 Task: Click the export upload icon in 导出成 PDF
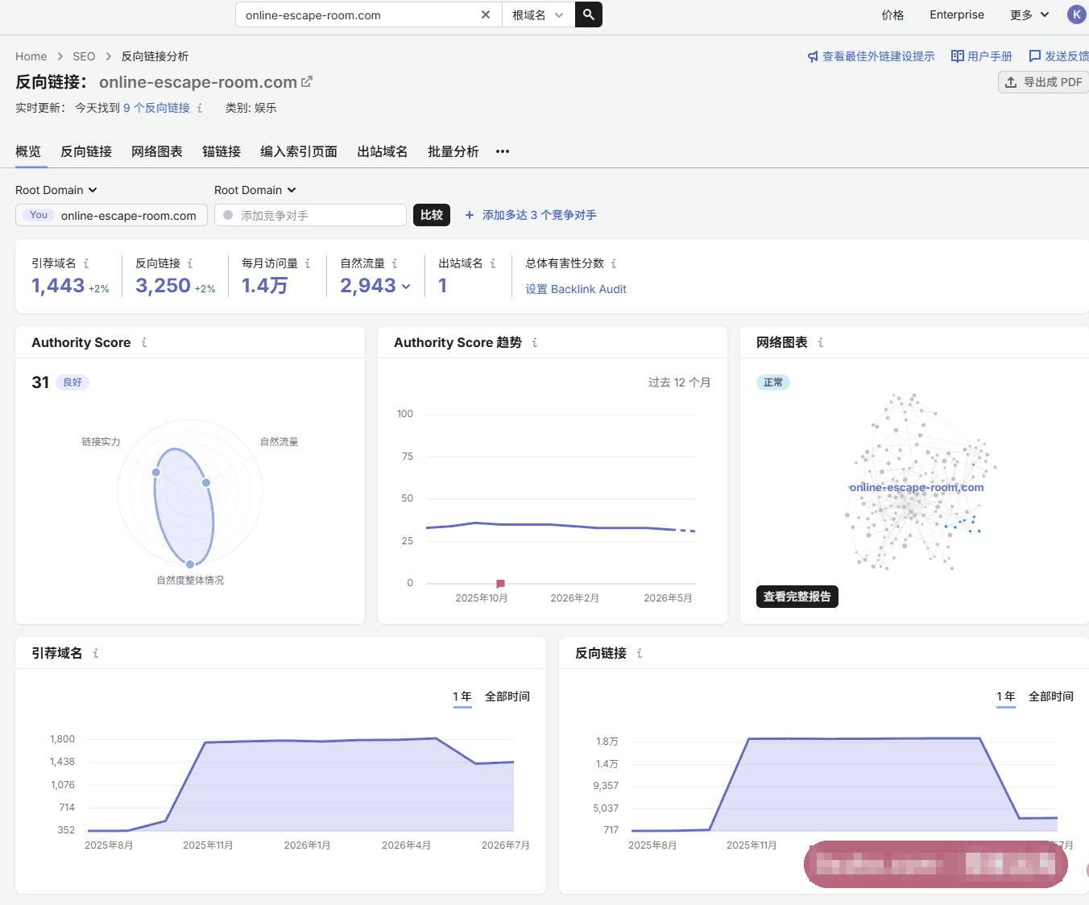(x=1011, y=82)
